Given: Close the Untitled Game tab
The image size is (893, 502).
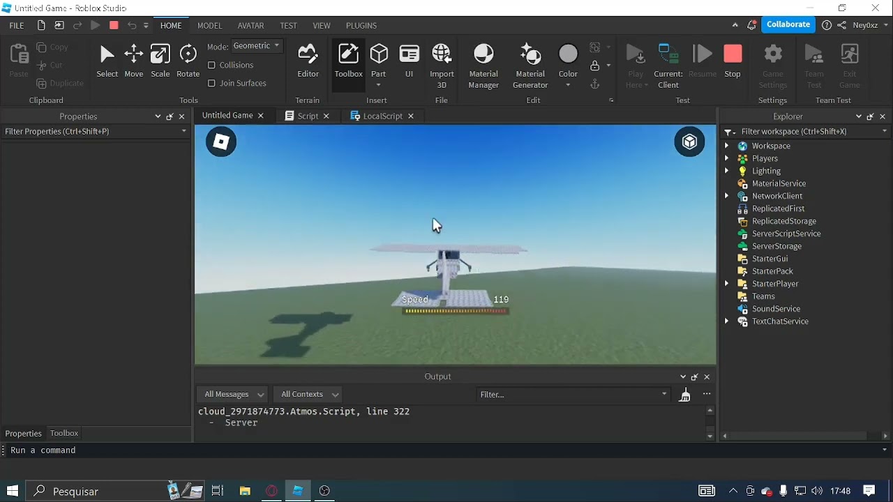Looking at the screenshot, I should [261, 116].
